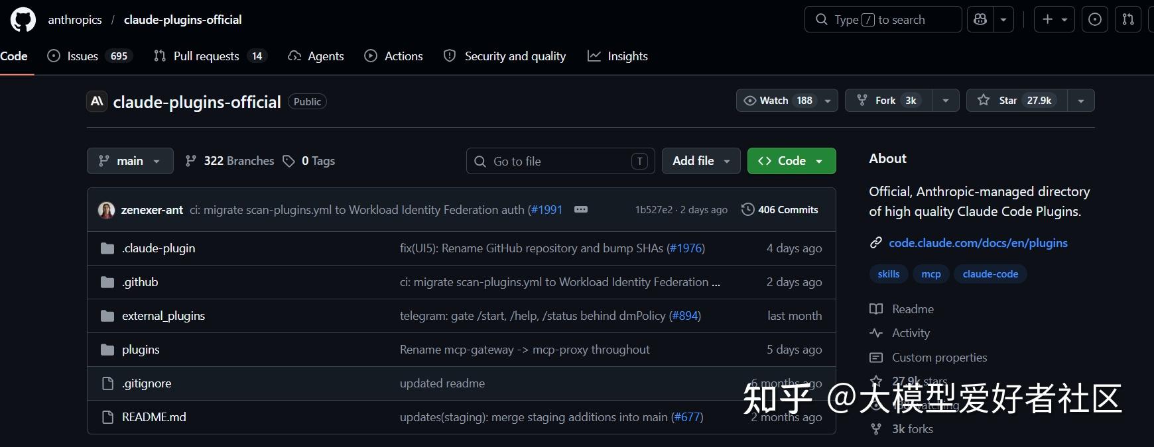The width and height of the screenshot is (1154, 447).
Task: Open the .github folder
Action: point(140,282)
